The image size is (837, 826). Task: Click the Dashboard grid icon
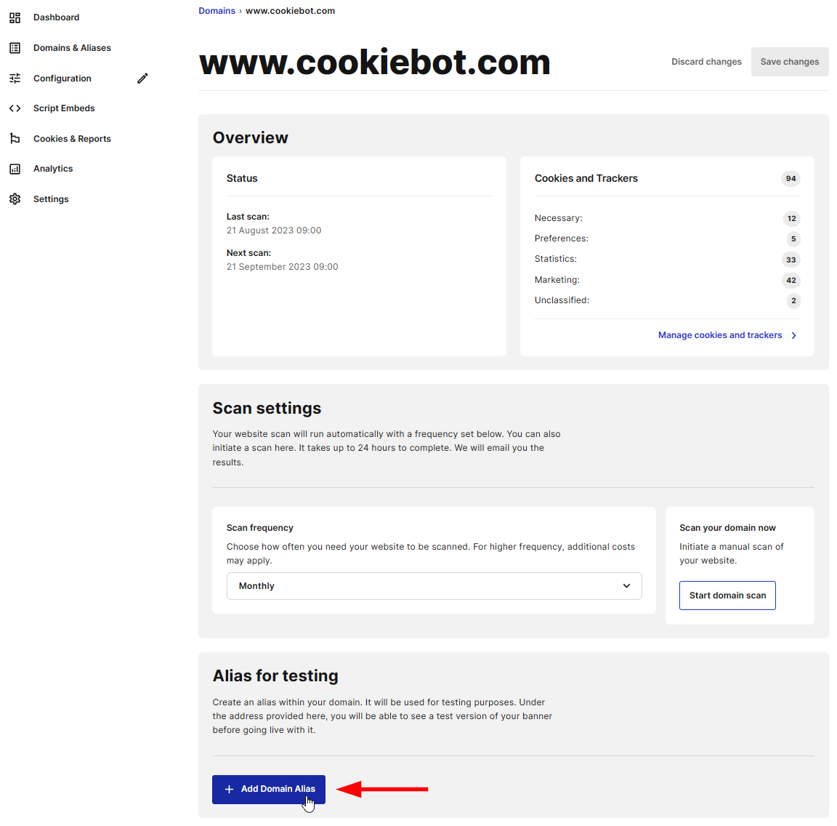(15, 17)
